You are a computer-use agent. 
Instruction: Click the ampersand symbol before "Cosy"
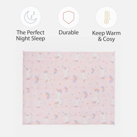point(100,39)
